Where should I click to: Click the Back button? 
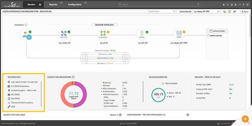point(245,11)
